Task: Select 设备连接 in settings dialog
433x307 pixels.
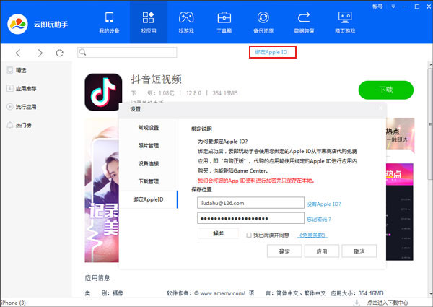Action: [x=149, y=163]
